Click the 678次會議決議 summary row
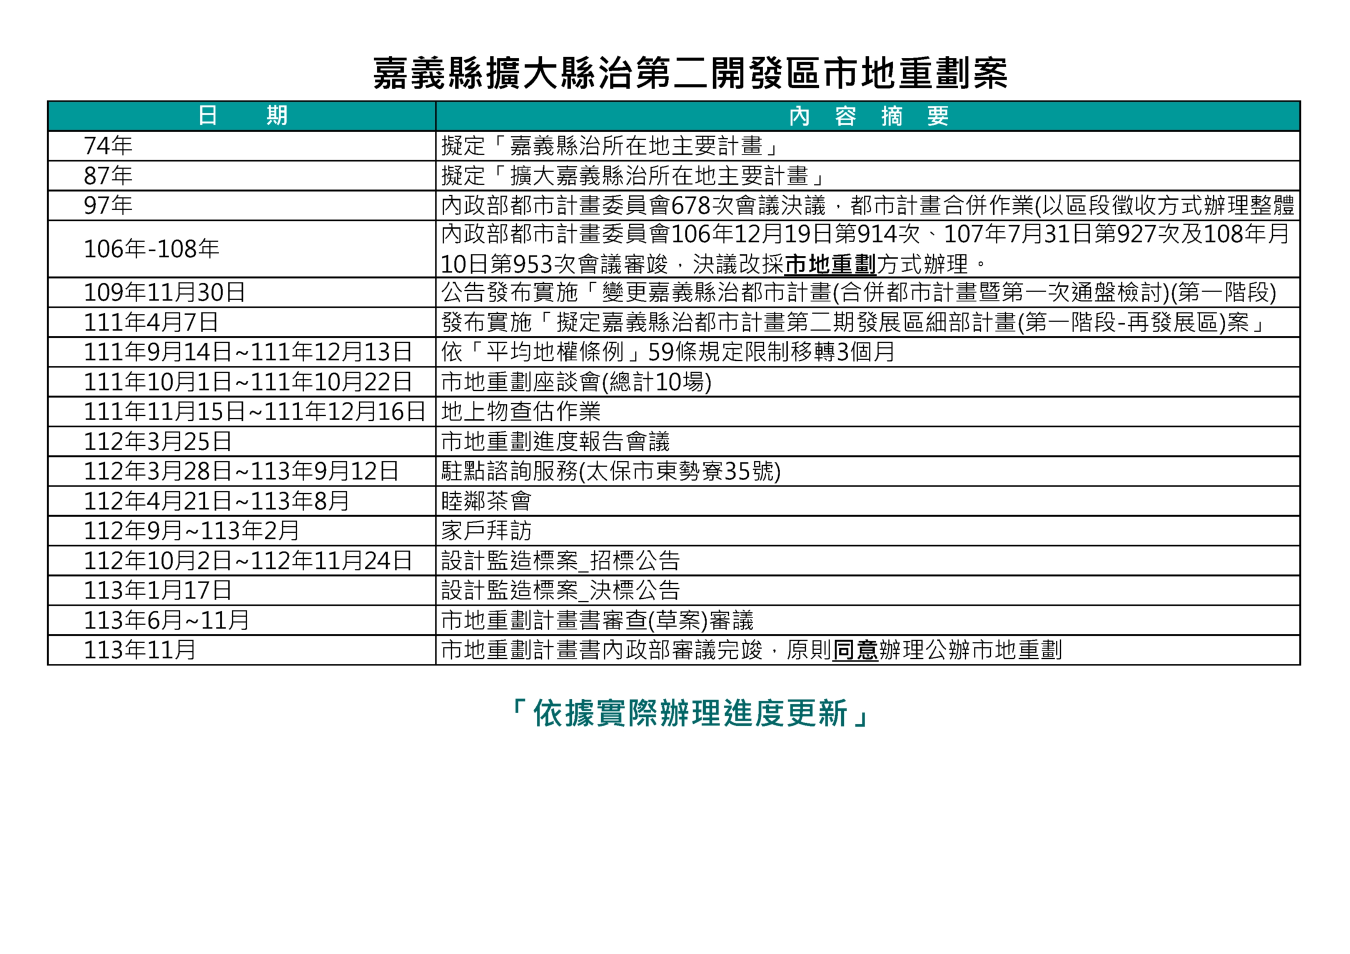The height and width of the screenshot is (954, 1350). coord(868,205)
